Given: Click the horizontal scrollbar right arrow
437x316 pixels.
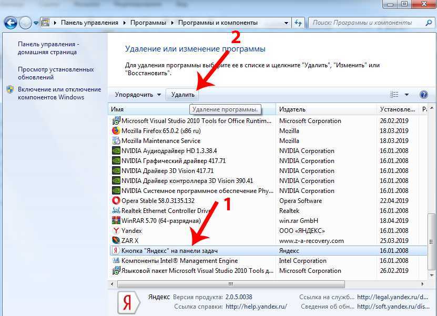Looking at the screenshot, I should click(x=422, y=284).
